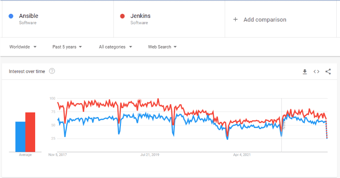This screenshot has height=178, width=340.
Task: Click the red Jenkins dot
Action: pos(123,16)
